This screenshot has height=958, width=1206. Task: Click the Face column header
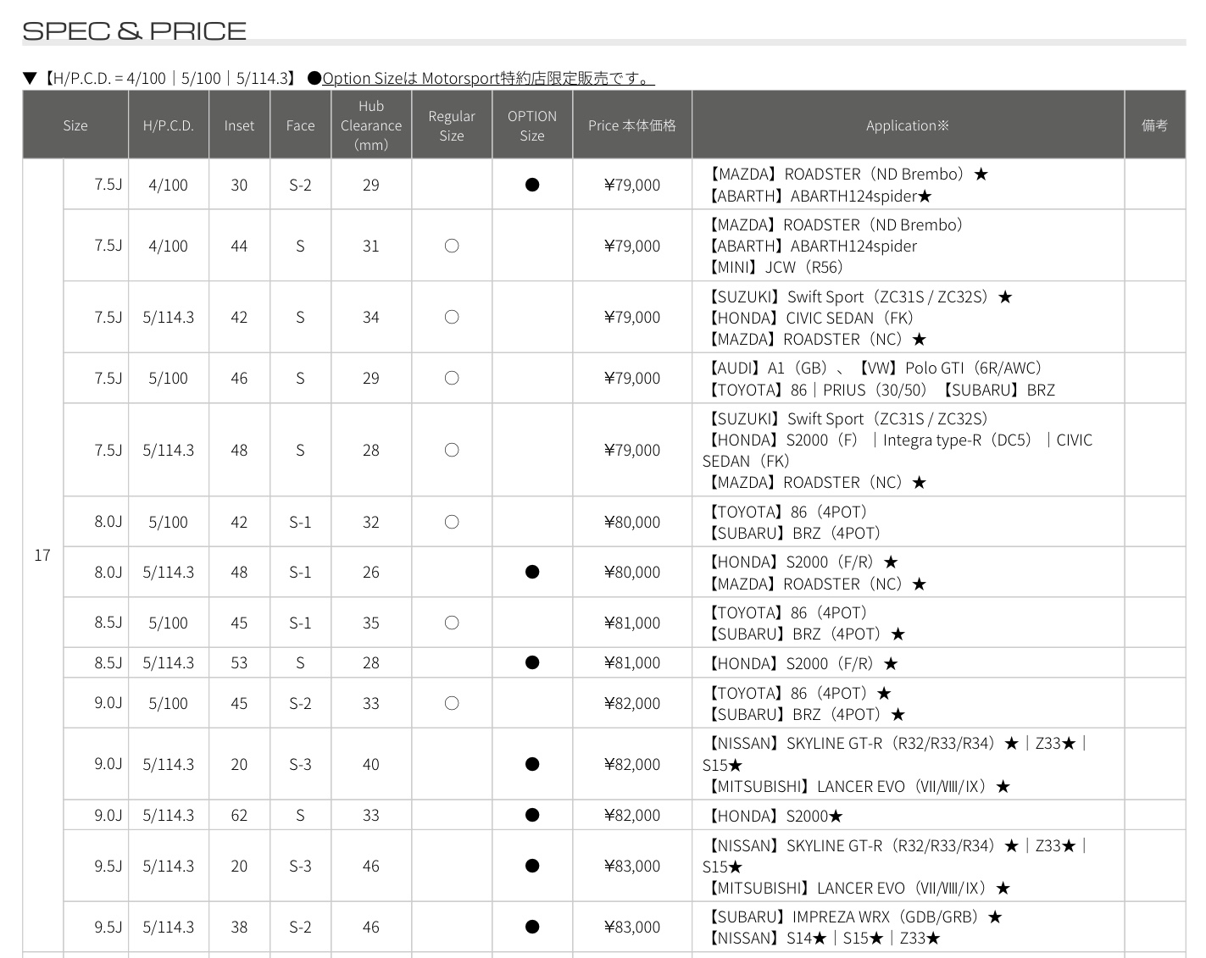pos(300,125)
